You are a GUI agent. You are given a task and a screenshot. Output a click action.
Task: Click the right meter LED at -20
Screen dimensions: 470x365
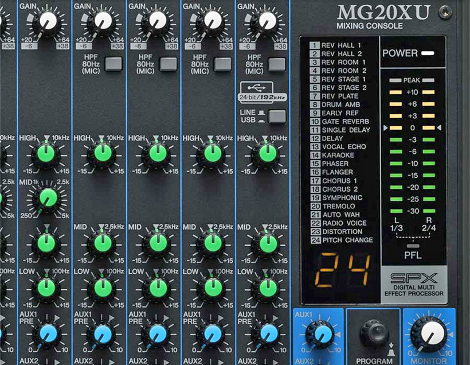tap(429, 187)
